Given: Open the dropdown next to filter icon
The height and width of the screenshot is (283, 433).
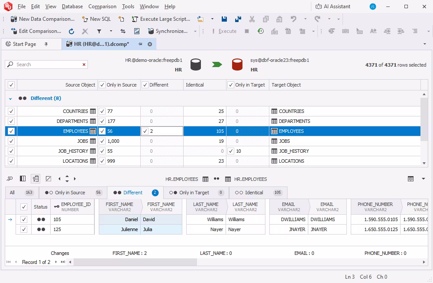Looking at the screenshot, I should (111, 31).
